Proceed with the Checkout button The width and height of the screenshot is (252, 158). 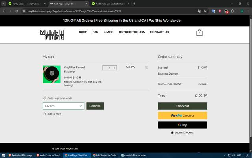pos(182,106)
